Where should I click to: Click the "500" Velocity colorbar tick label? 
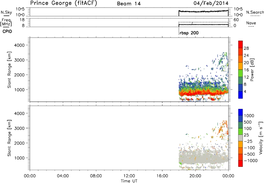[x=248, y=122]
